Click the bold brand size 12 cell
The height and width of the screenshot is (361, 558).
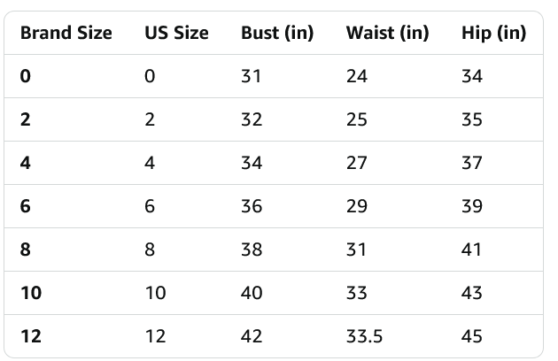pyautogui.click(x=30, y=336)
